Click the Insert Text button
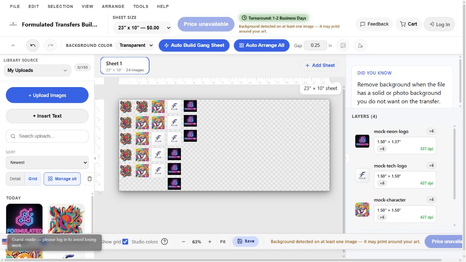The height and width of the screenshot is (262, 466). coord(47,116)
